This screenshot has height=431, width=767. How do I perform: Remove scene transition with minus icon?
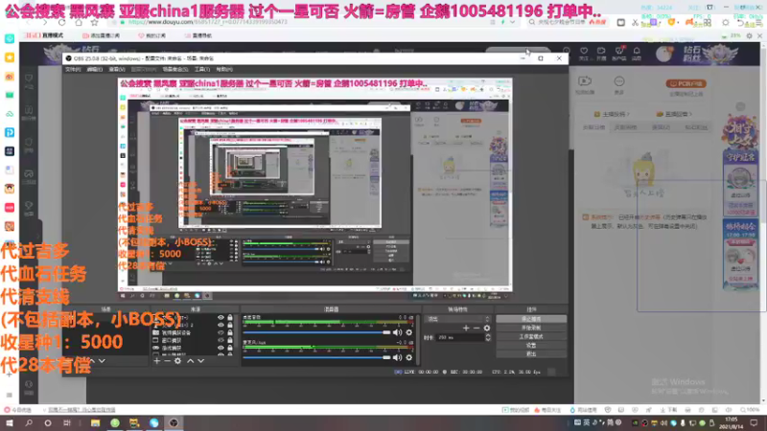coord(476,328)
